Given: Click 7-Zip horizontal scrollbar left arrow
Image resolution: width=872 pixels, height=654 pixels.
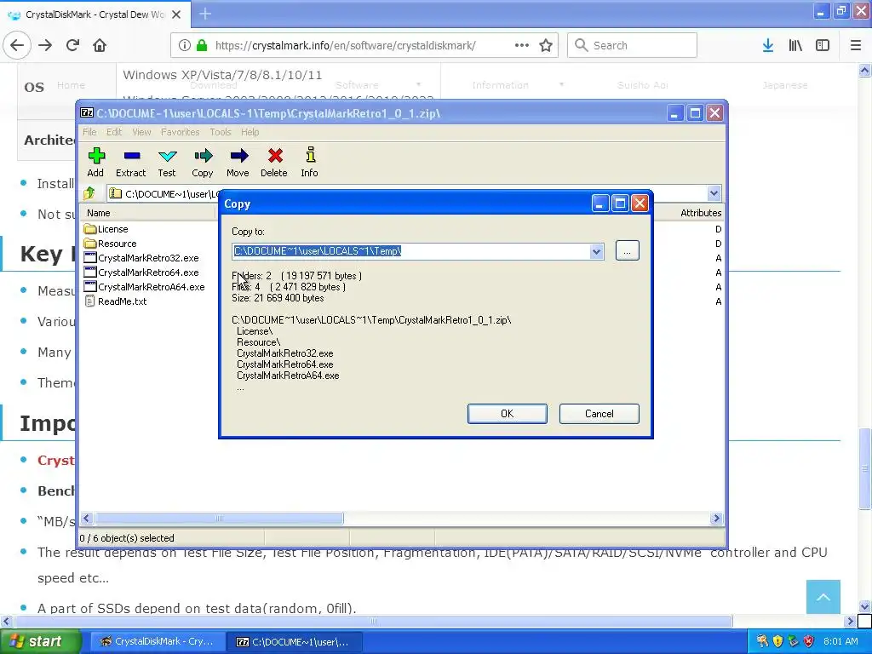Looking at the screenshot, I should coord(87,519).
